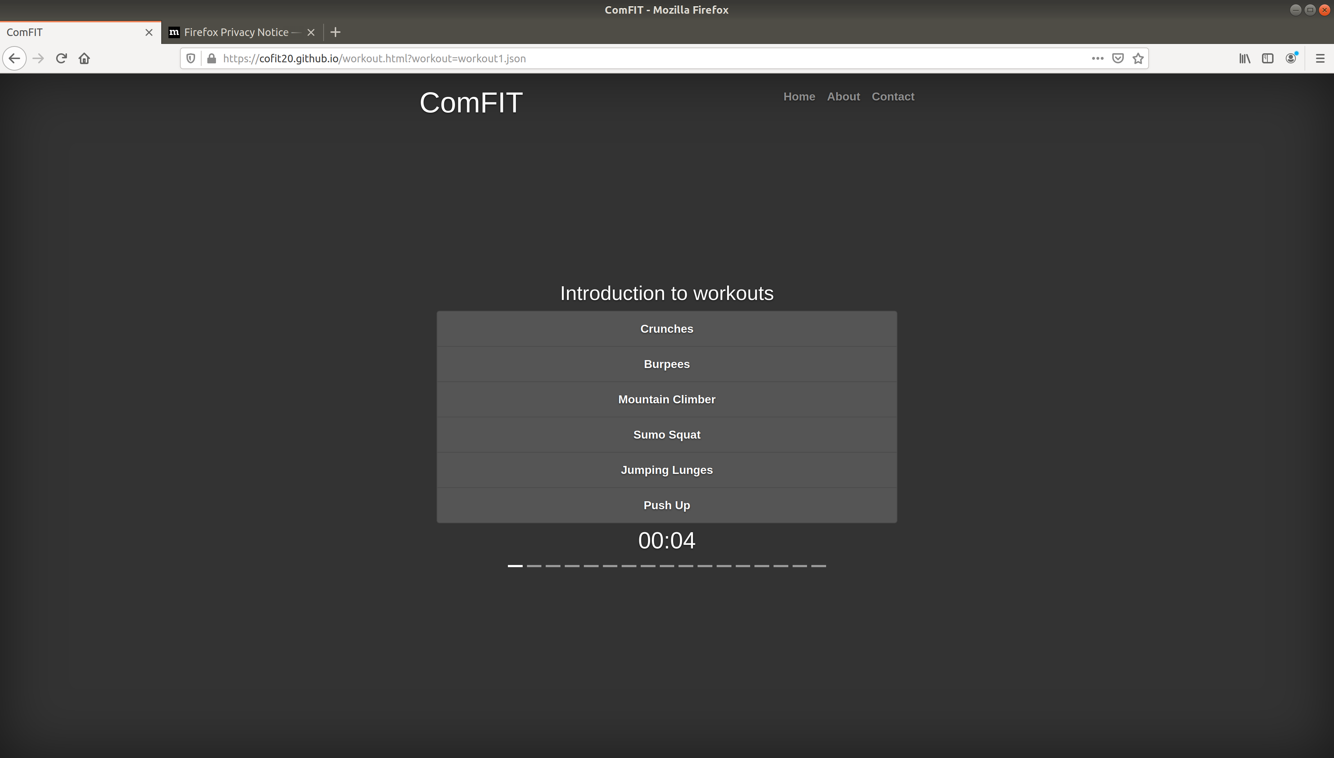
Task: Save page to Pocket
Action: [1118, 58]
